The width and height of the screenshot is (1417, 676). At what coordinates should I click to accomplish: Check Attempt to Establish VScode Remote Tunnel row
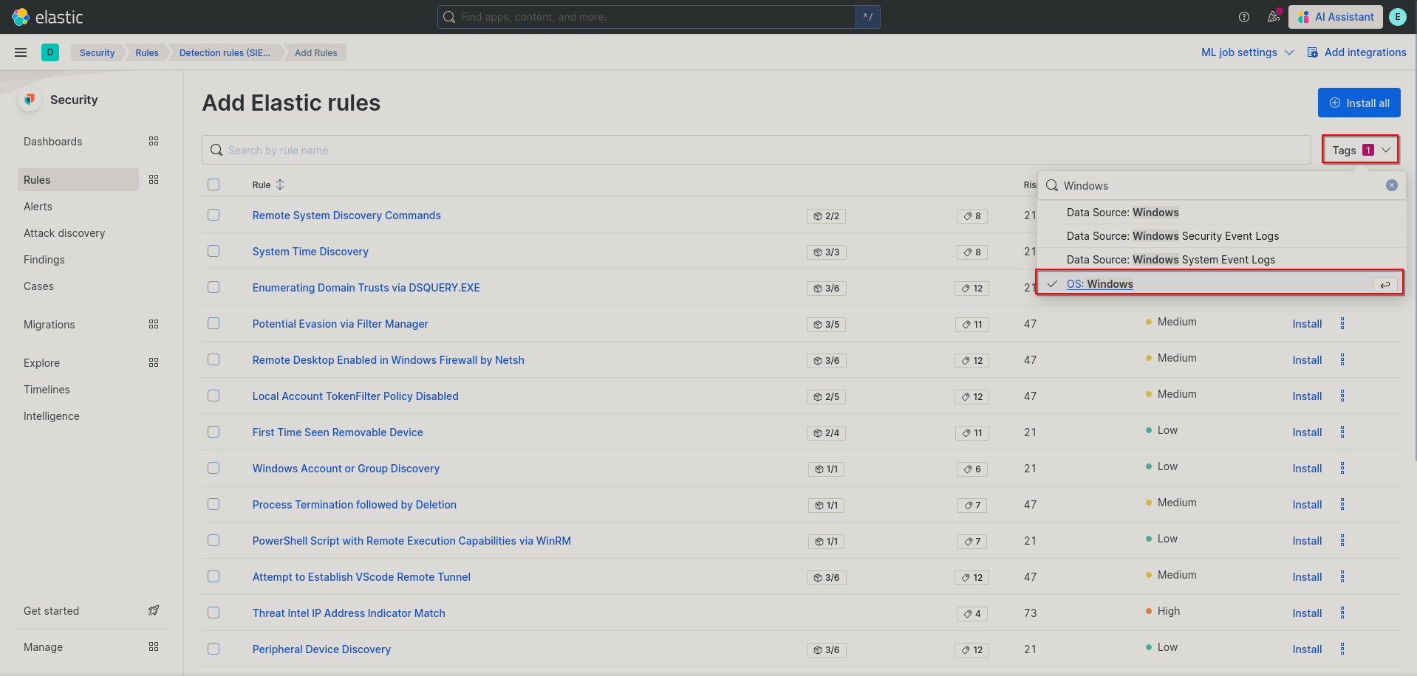click(x=214, y=576)
